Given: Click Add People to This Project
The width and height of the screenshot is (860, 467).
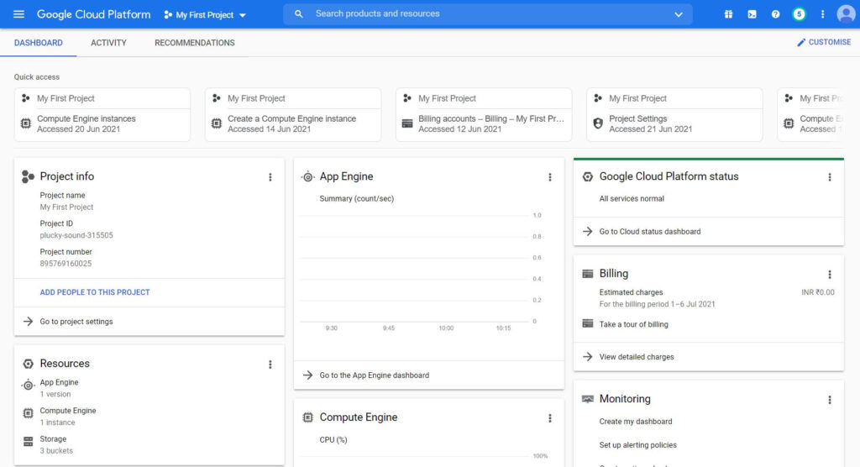Looking at the screenshot, I should (95, 292).
